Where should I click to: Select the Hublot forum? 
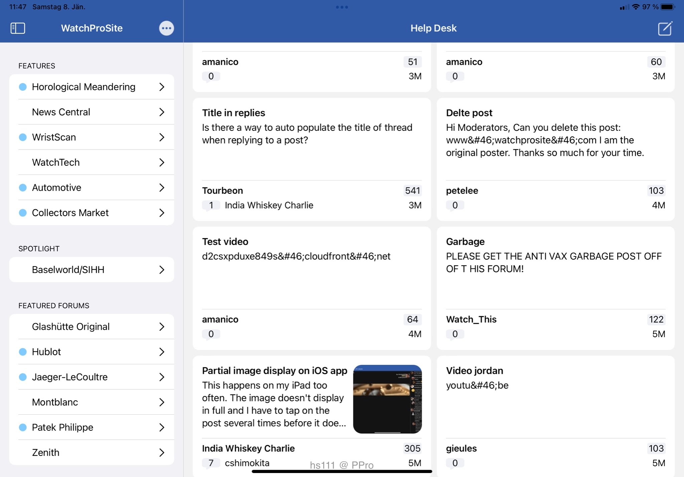pos(92,352)
